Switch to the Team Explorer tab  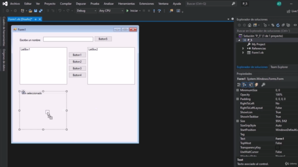(x=279, y=67)
